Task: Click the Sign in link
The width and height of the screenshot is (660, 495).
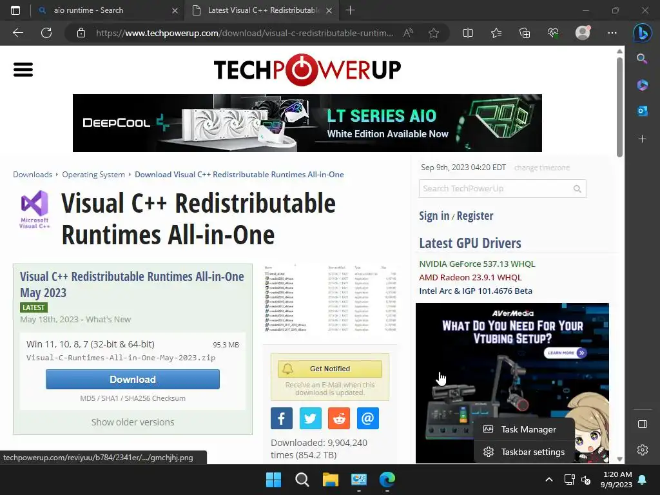Action: [434, 215]
